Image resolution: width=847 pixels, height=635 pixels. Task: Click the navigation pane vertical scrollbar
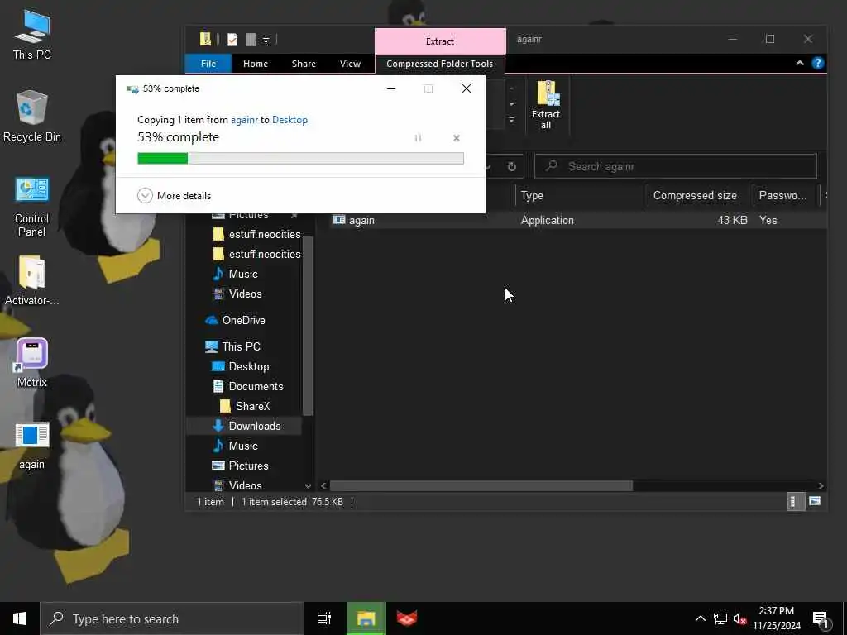(308, 326)
